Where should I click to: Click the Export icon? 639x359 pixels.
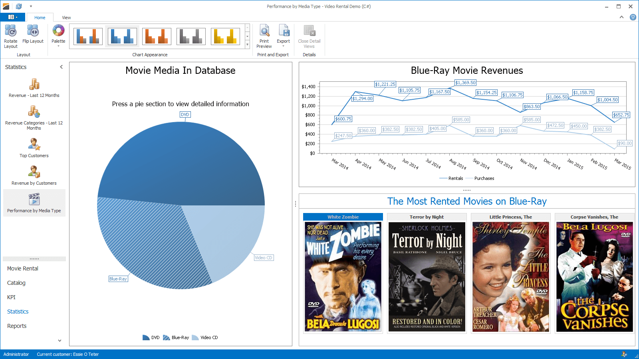coord(283,31)
